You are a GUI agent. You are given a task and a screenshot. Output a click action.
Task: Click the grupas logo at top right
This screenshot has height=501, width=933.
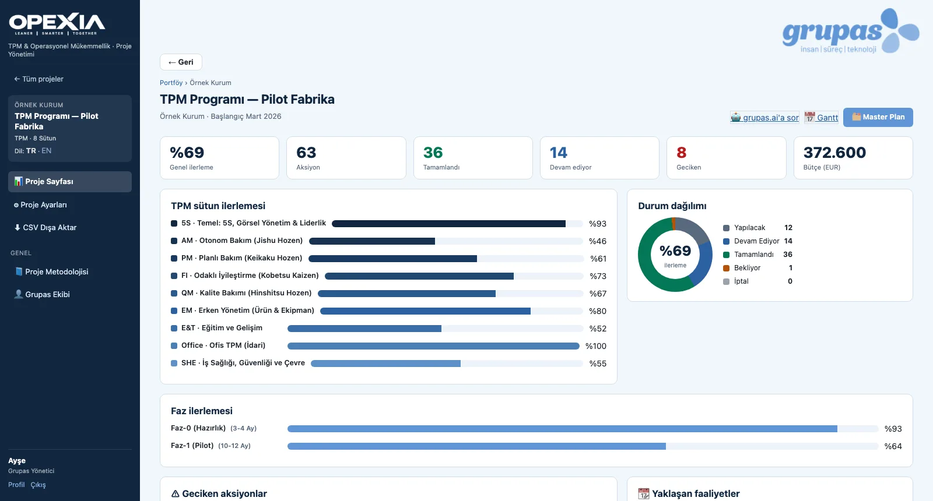[851, 31]
